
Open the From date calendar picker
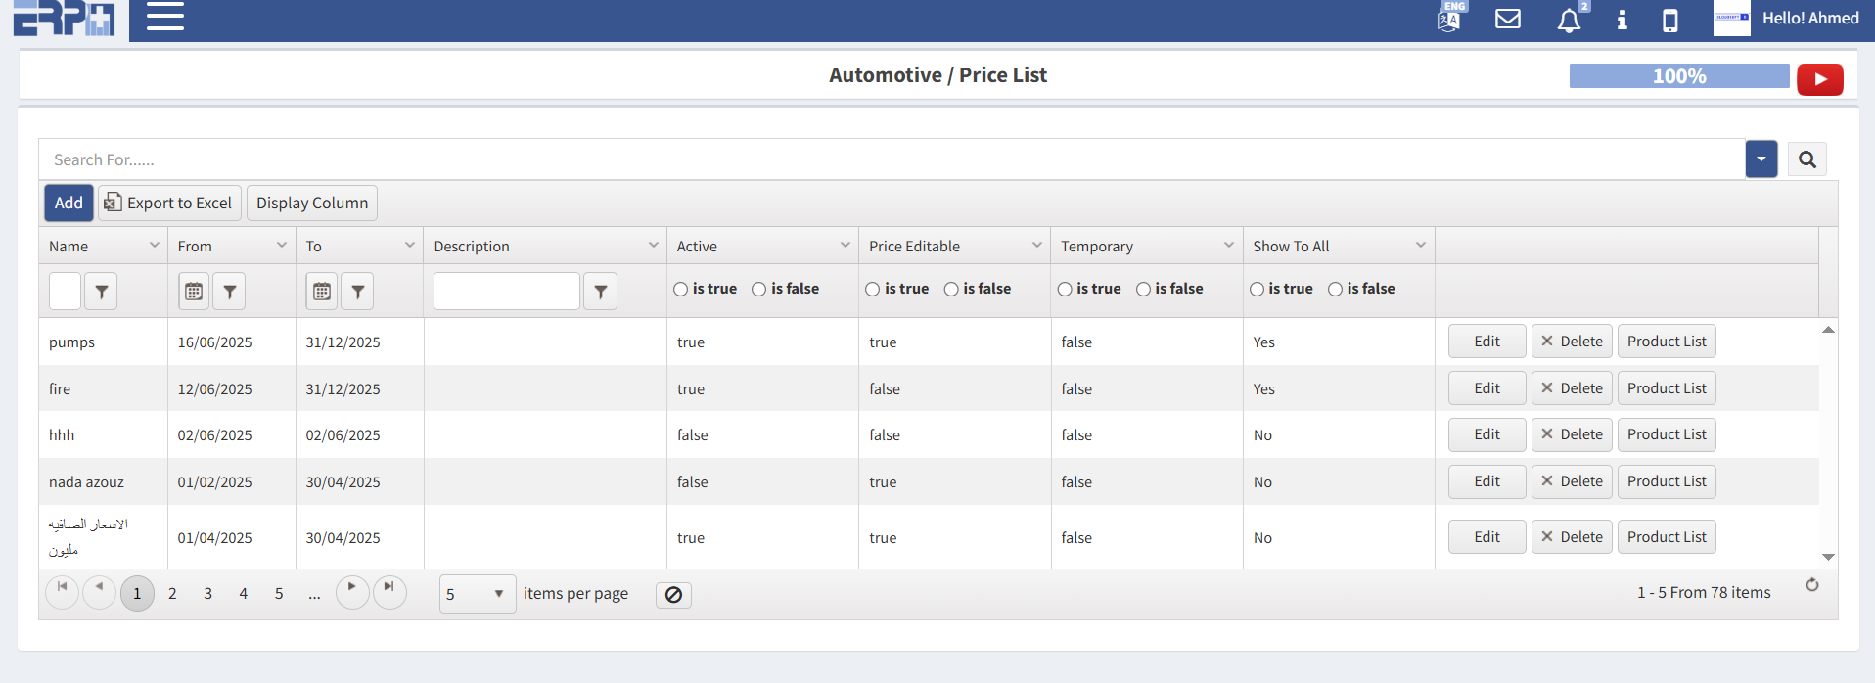pos(194,292)
